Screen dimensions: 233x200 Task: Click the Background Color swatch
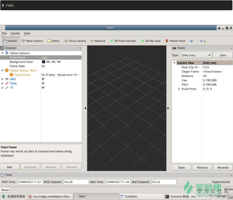point(44,62)
